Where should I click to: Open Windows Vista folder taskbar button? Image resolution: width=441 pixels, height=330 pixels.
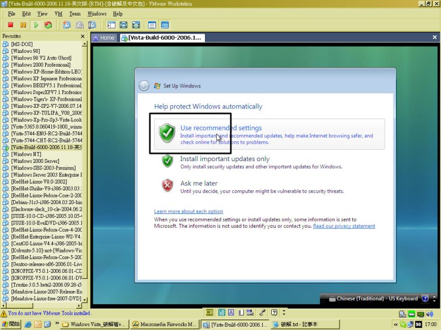click(x=94, y=324)
